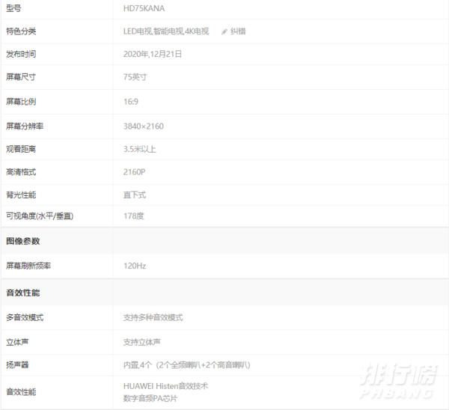Click the 背光性能 label

click(21, 195)
